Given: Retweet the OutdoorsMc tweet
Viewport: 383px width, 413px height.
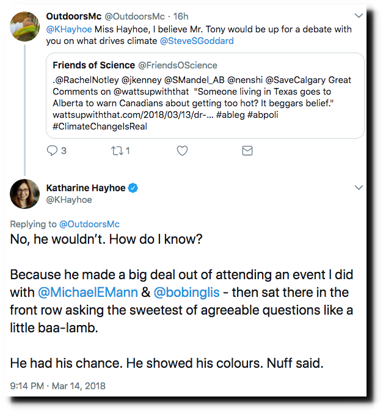Looking at the screenshot, I should 117,151.
